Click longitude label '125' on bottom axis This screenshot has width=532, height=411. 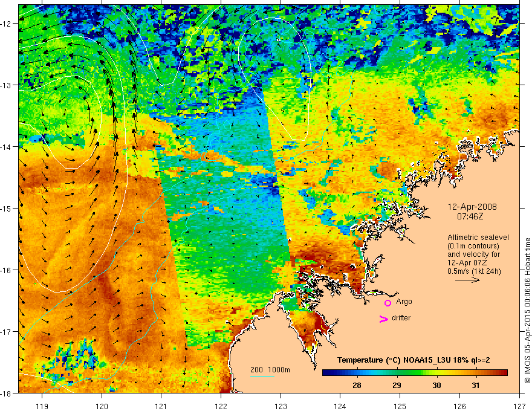click(400, 406)
